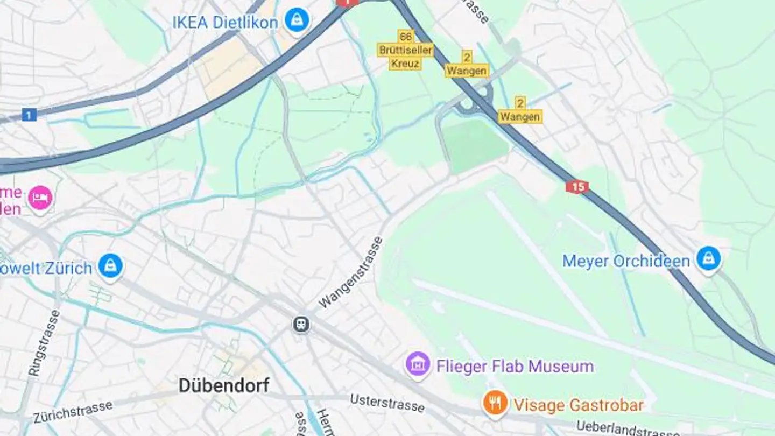775x436 pixels.
Task: Select the Meyer Orchideen shopping bag pin
Action: (x=709, y=259)
